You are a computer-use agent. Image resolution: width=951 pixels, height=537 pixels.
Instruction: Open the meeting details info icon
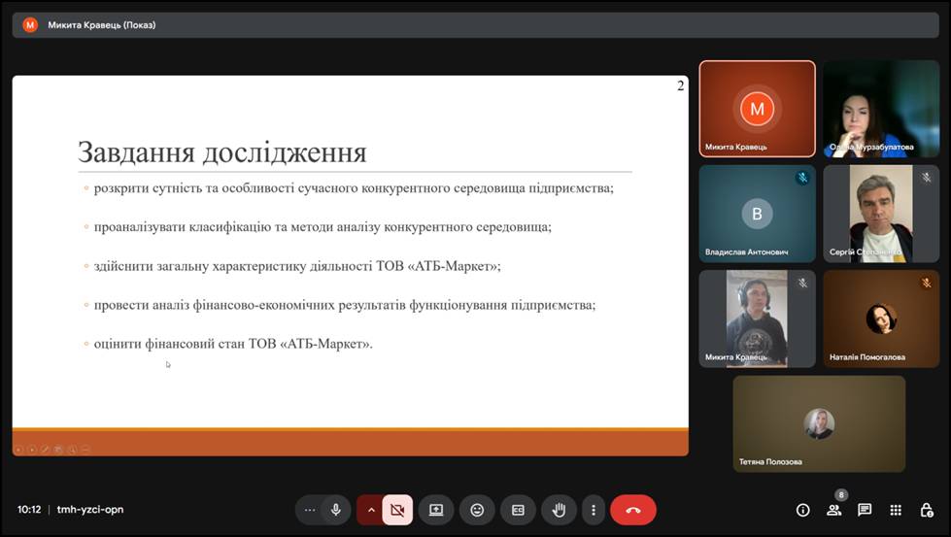(802, 510)
